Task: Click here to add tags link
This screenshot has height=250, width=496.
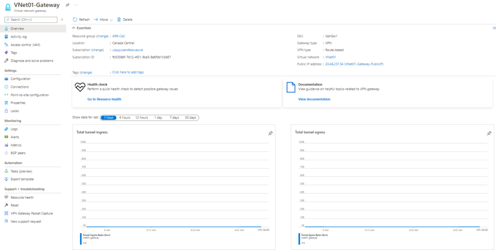Action: 128,72
